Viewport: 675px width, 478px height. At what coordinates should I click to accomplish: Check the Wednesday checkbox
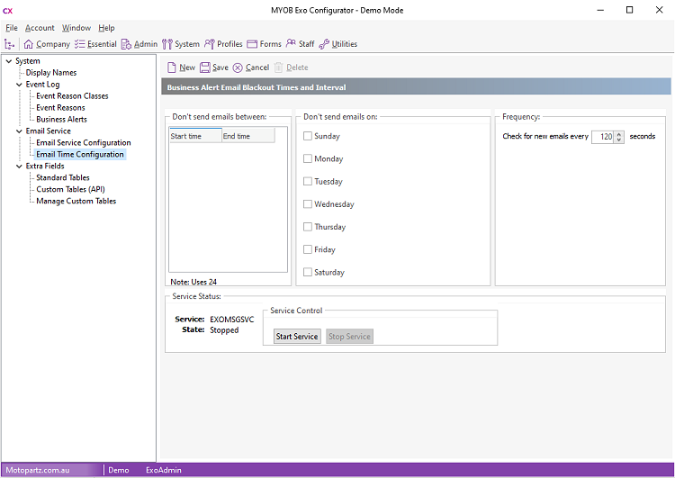308,204
